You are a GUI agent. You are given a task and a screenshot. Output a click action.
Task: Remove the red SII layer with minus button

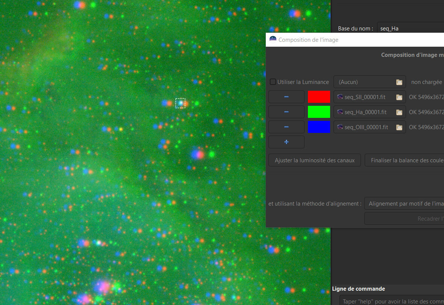(x=286, y=97)
